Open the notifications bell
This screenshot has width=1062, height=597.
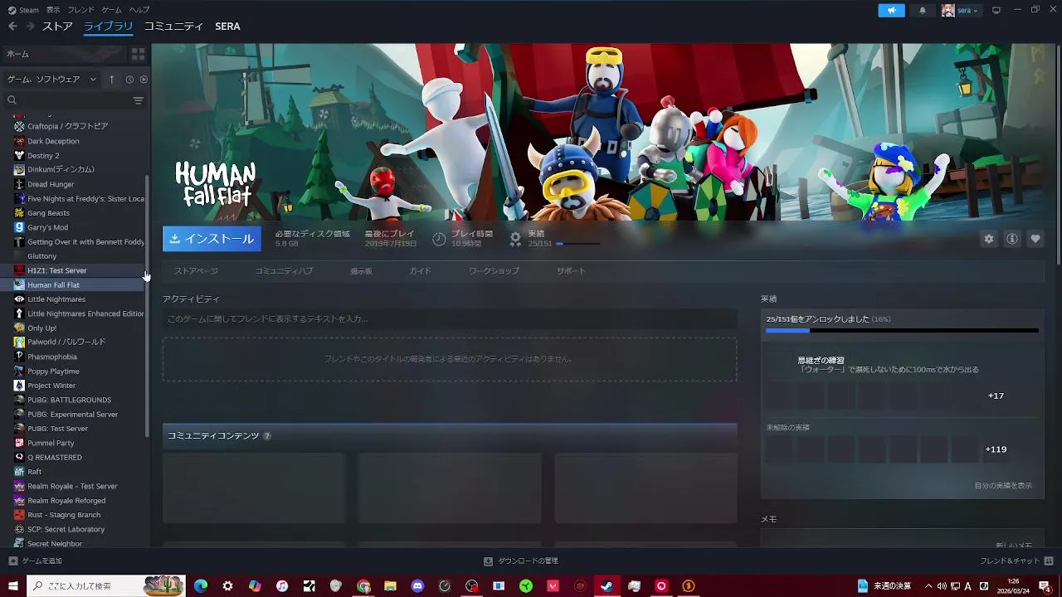[x=923, y=10]
